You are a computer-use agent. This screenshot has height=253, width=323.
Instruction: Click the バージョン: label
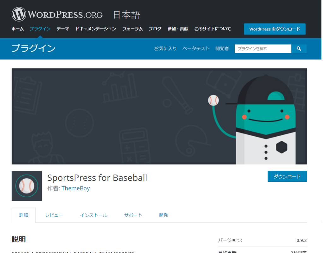230,240
